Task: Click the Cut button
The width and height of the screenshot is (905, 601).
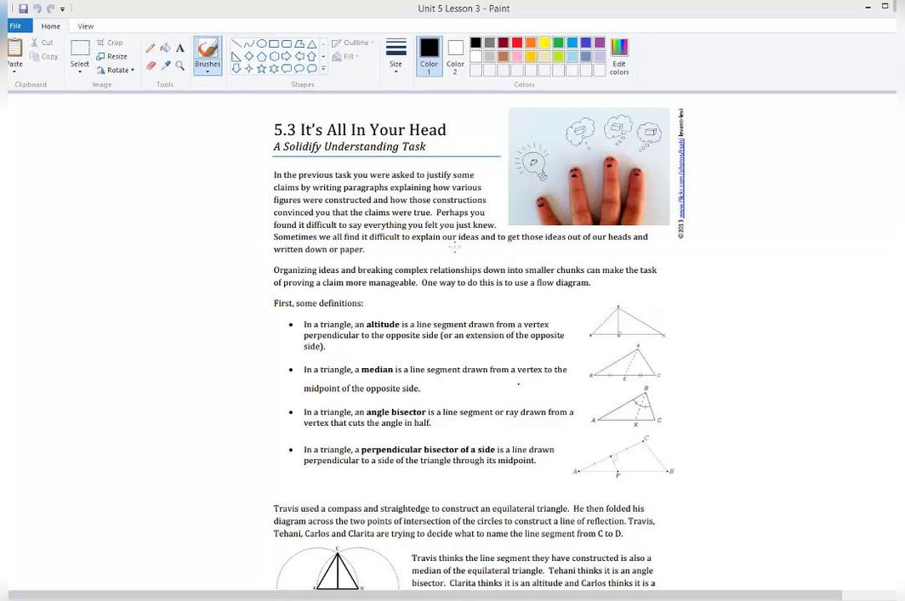Action: (x=43, y=43)
